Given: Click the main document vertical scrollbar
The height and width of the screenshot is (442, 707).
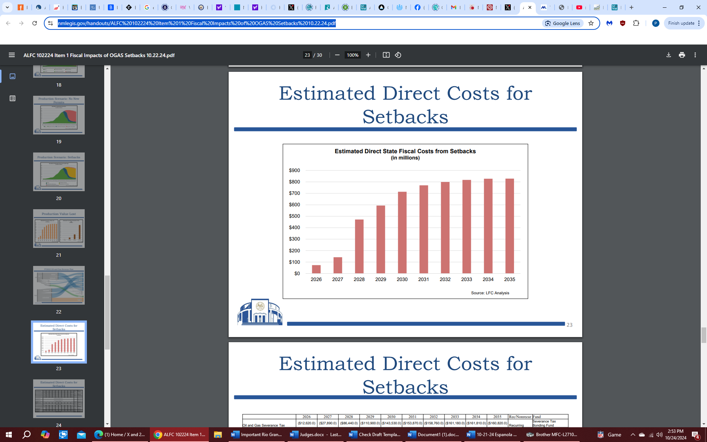Looking at the screenshot, I should (703, 335).
